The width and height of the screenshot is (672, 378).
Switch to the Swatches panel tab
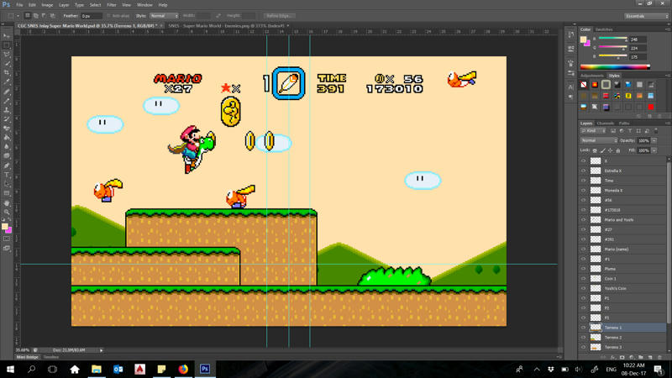(x=604, y=29)
